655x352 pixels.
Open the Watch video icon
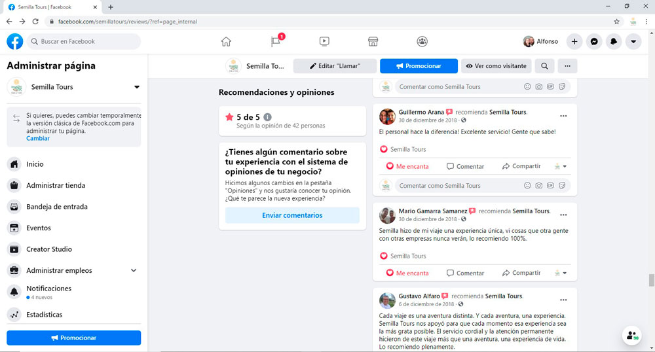324,41
